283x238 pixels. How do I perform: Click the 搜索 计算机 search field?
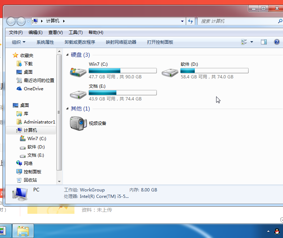(x=235, y=21)
